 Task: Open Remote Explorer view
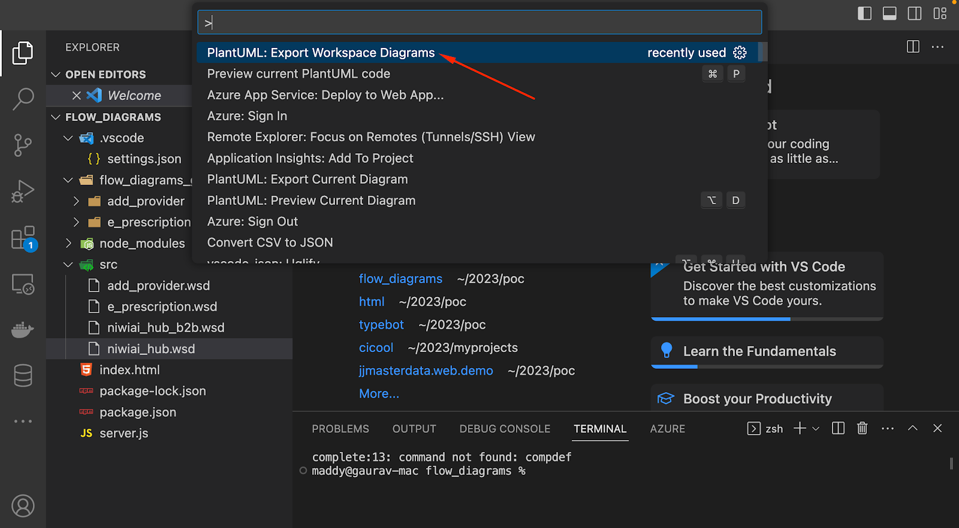click(23, 284)
